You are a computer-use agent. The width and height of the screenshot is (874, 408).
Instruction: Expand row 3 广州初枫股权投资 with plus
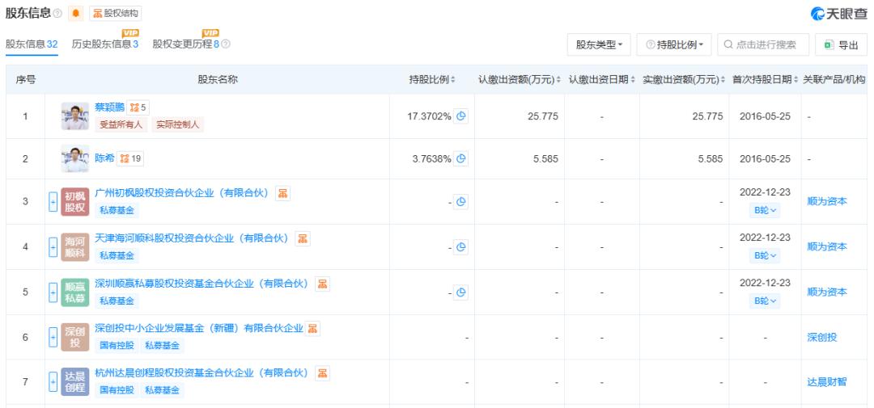(x=53, y=201)
